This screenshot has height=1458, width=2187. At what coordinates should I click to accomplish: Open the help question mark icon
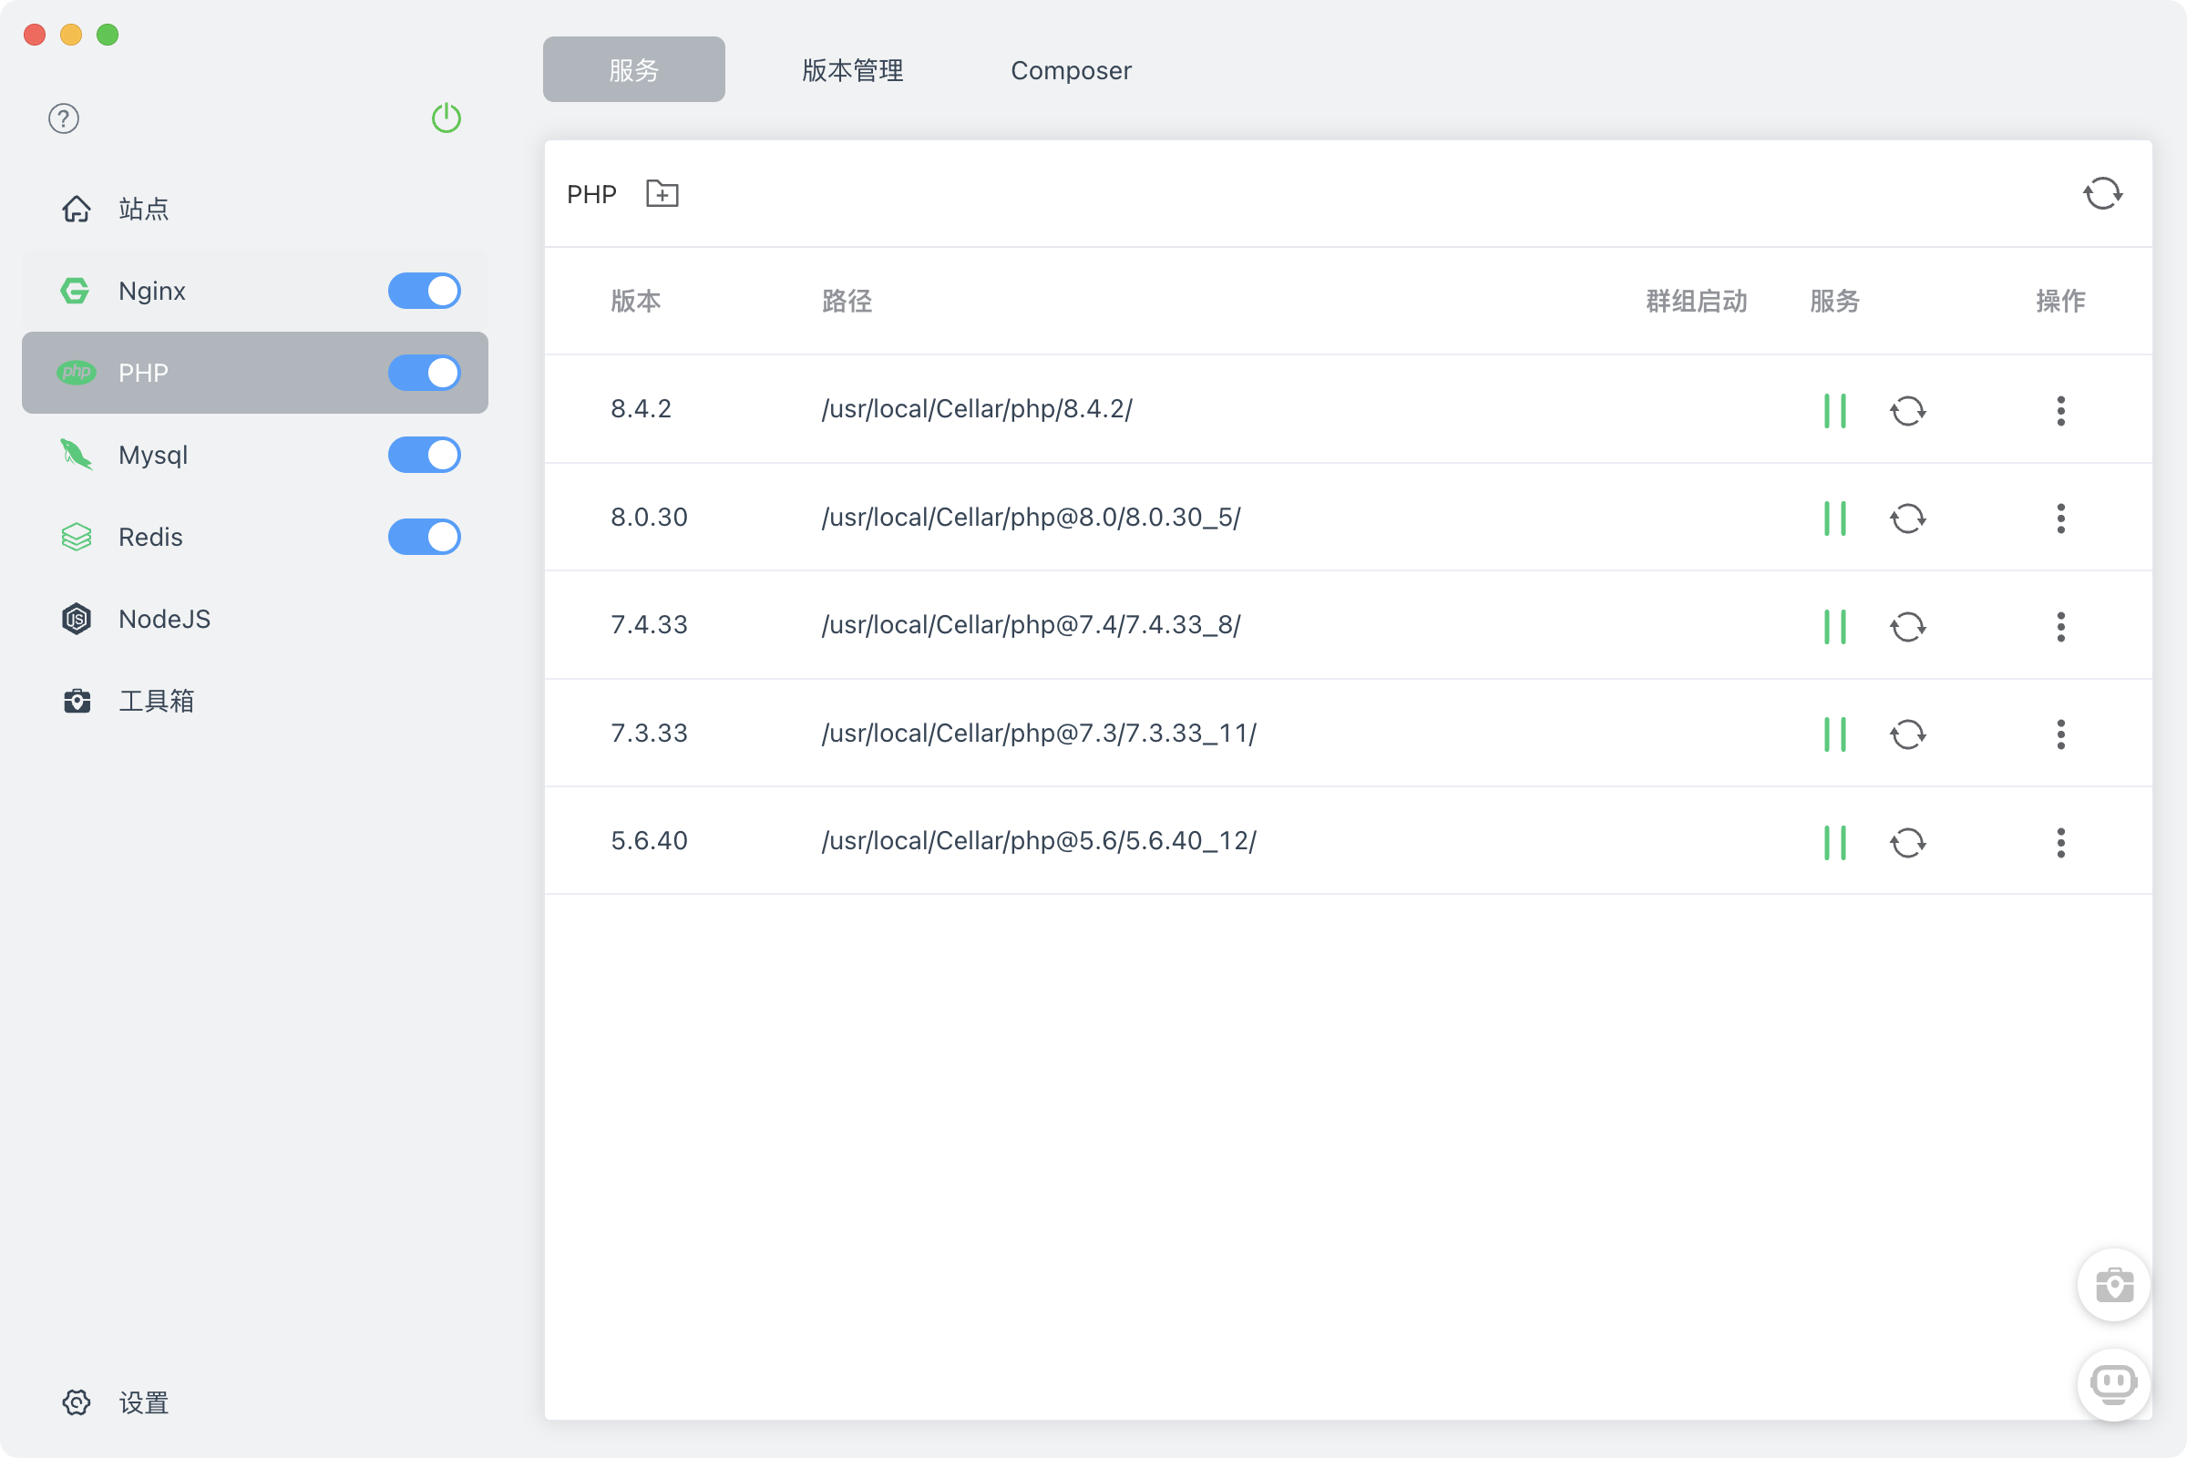pos(63,118)
